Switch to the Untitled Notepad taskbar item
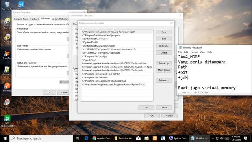The image size is (252, 142). click(x=200, y=138)
